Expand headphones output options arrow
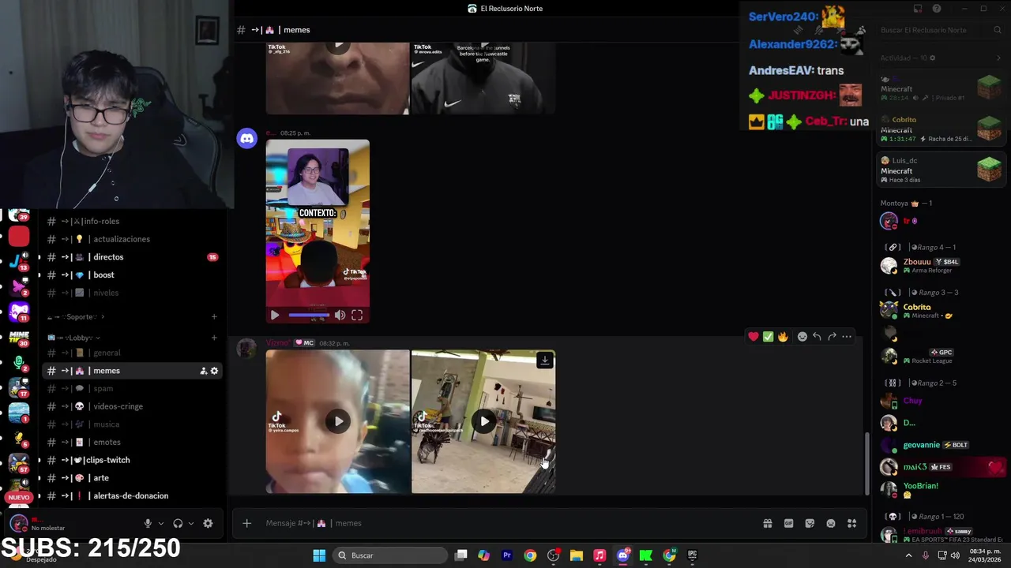The image size is (1011, 568). (191, 523)
